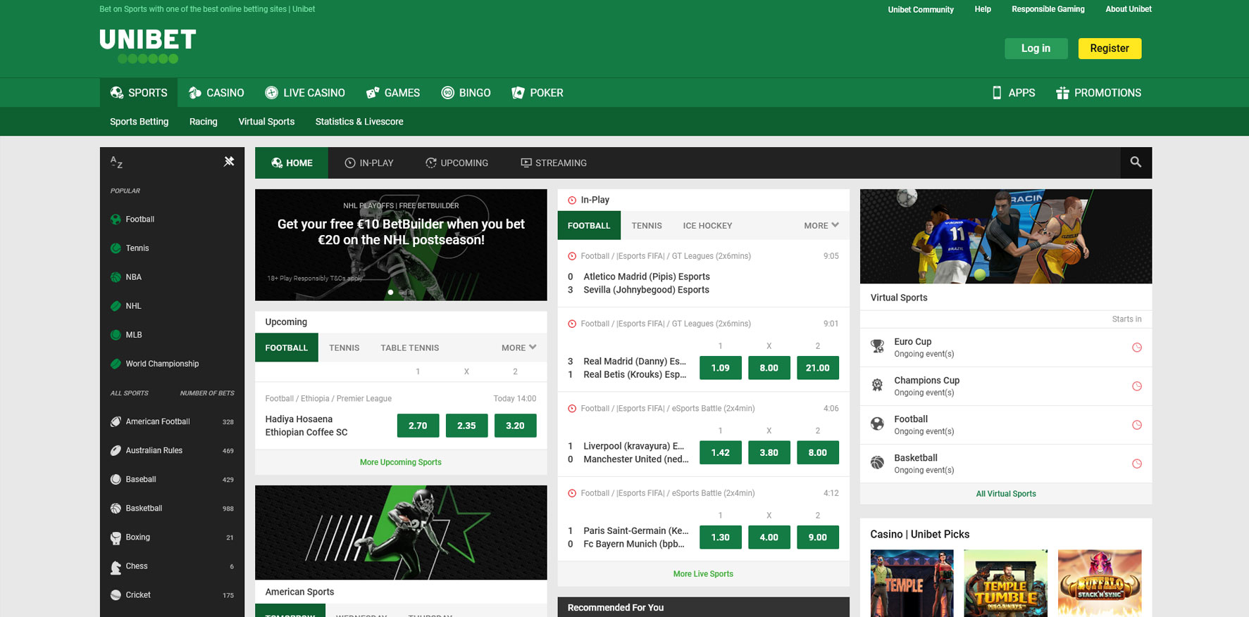Bet 2.70 on Hadiya Hosaena
The image size is (1249, 617).
tap(418, 426)
